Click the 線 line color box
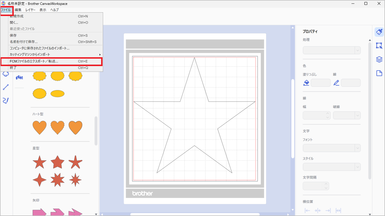This screenshot has height=216, width=385. click(x=351, y=83)
